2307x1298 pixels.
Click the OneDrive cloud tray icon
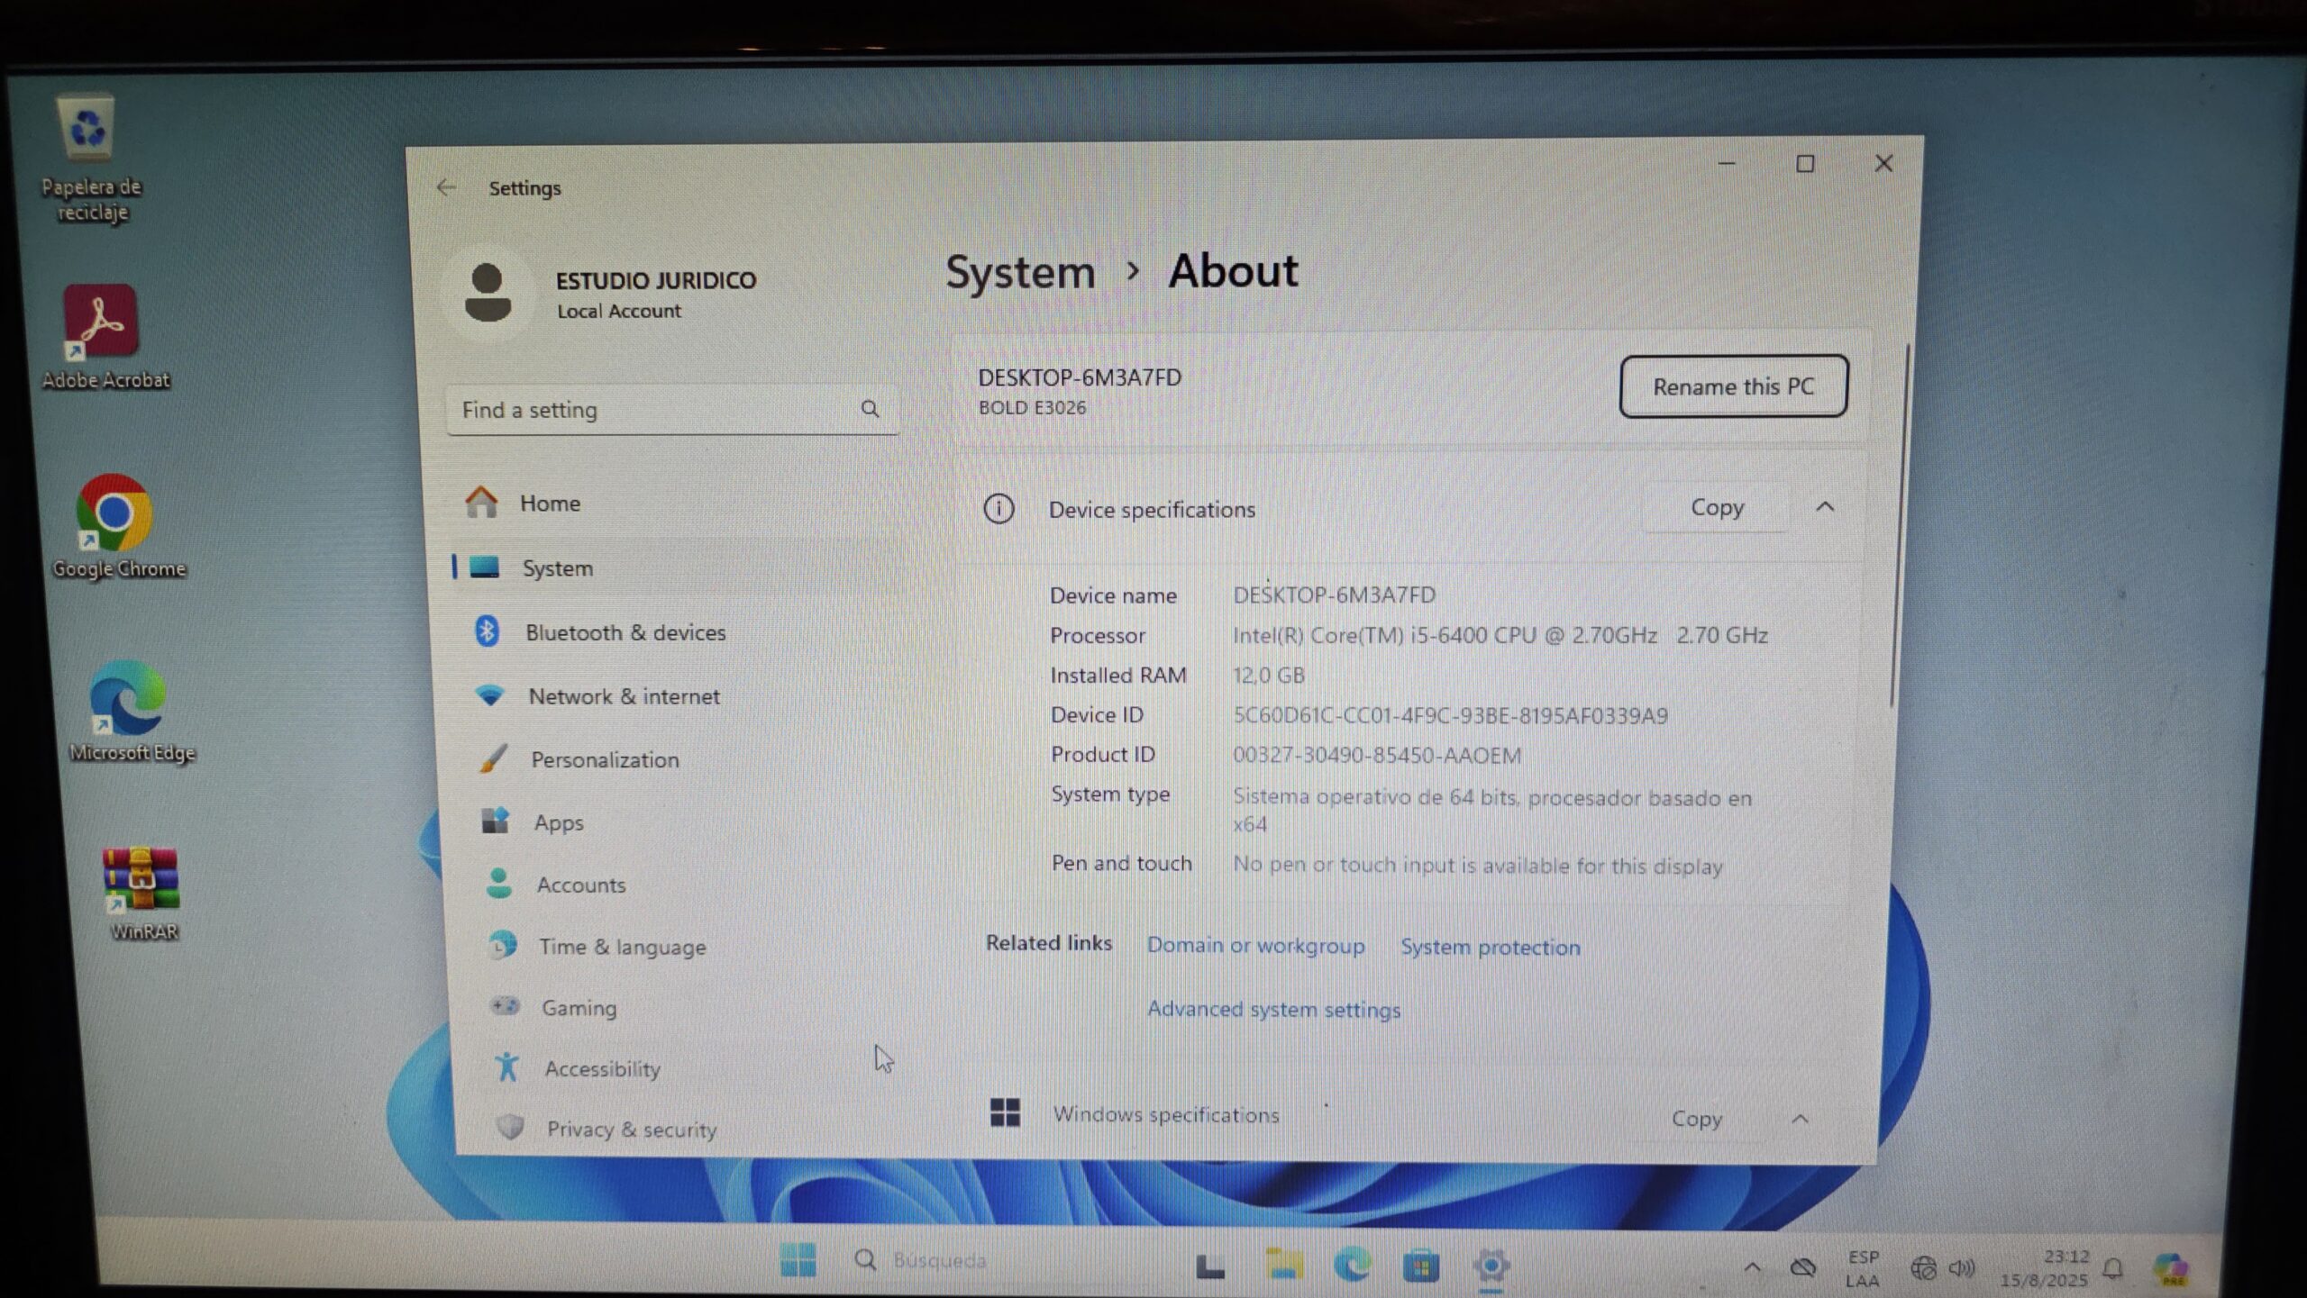1802,1268
